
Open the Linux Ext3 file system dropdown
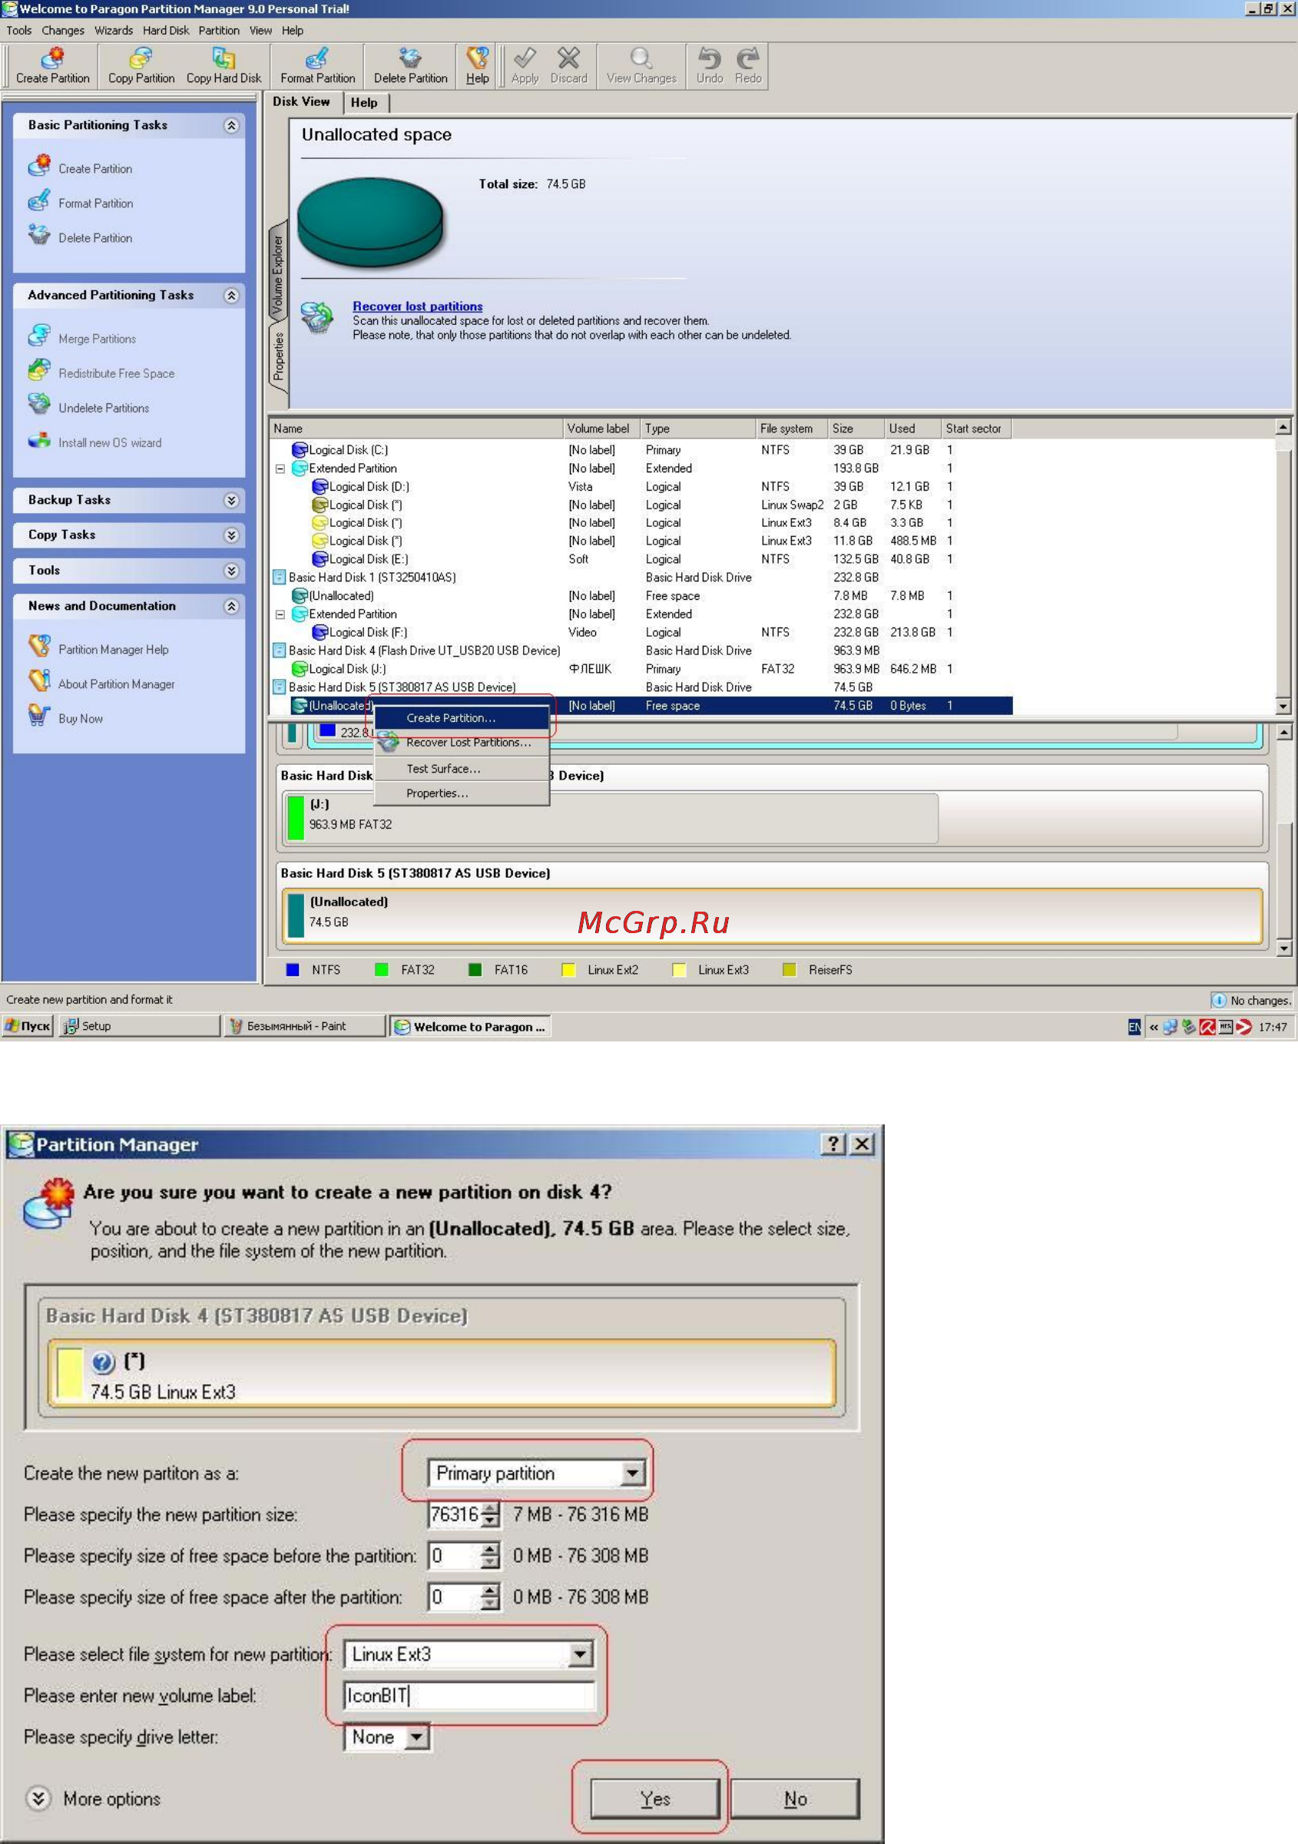(579, 1654)
